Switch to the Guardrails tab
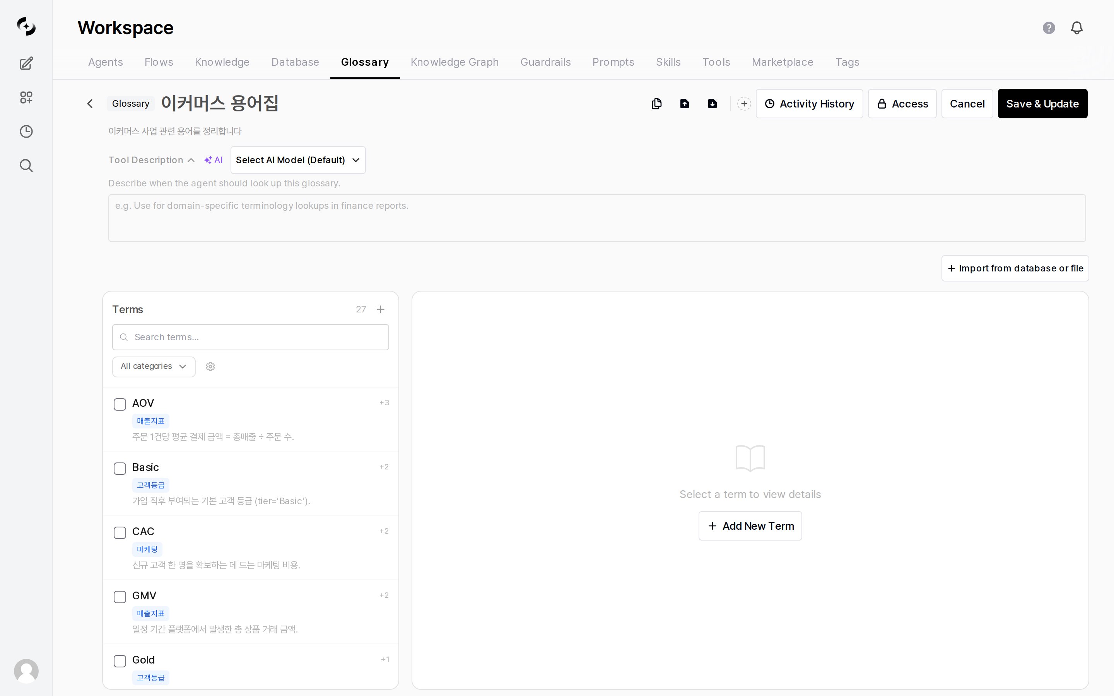 (x=545, y=62)
